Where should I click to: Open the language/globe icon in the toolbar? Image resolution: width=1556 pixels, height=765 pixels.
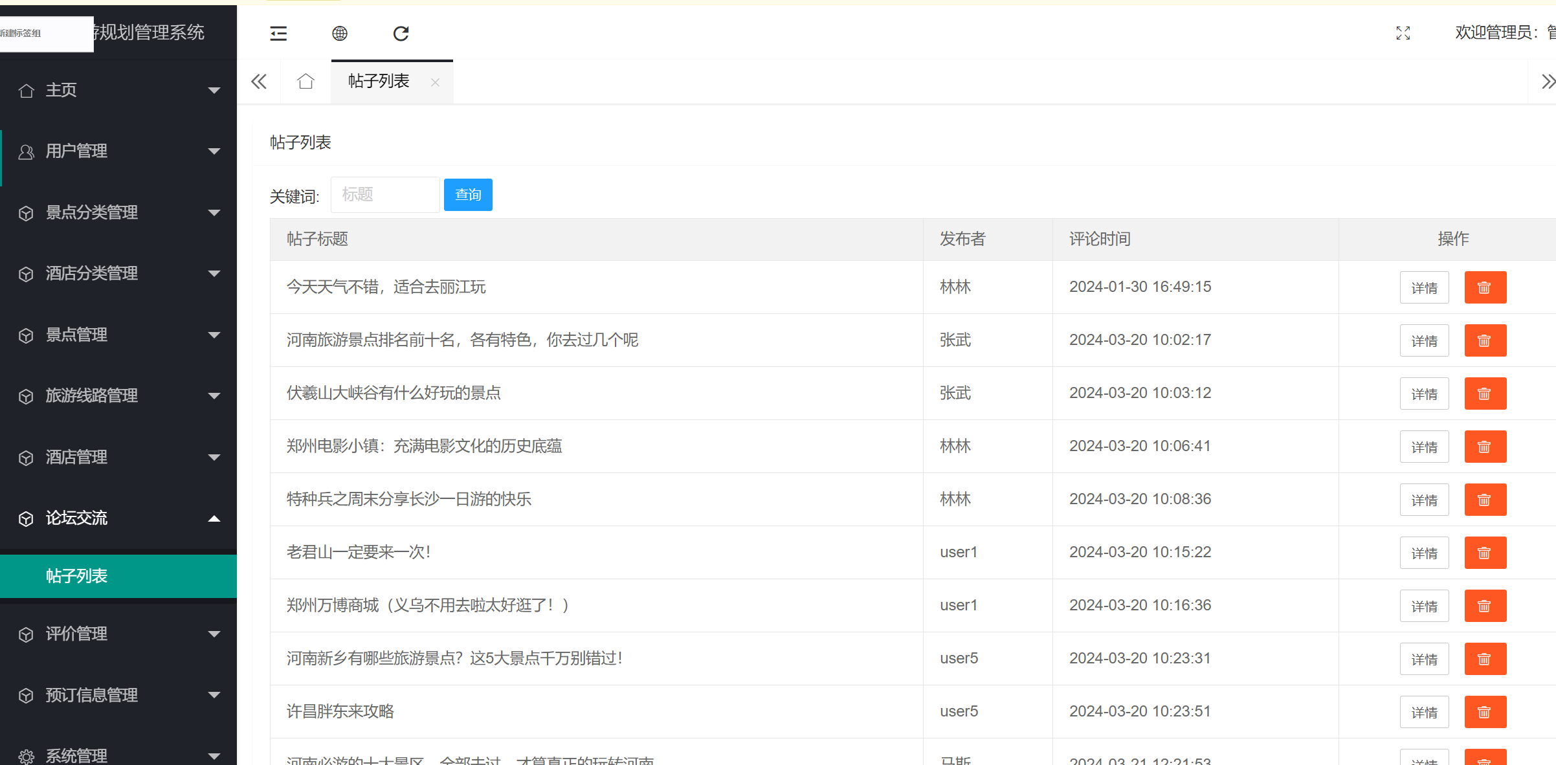tap(339, 33)
